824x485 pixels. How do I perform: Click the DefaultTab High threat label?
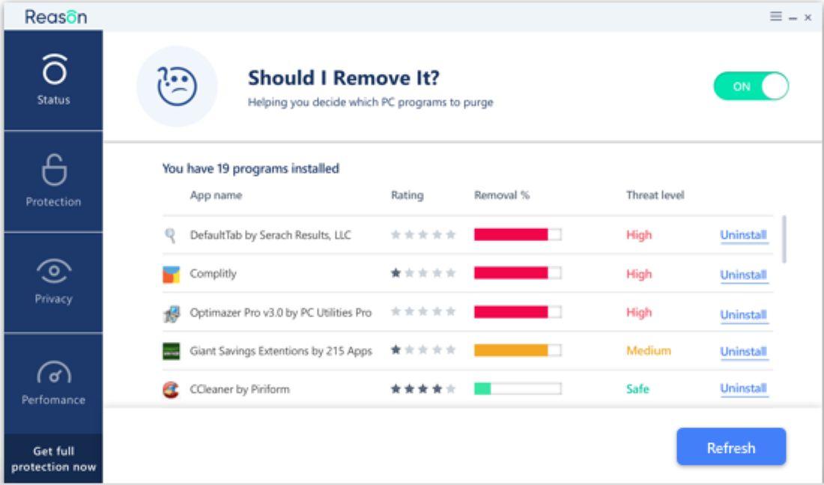point(639,235)
